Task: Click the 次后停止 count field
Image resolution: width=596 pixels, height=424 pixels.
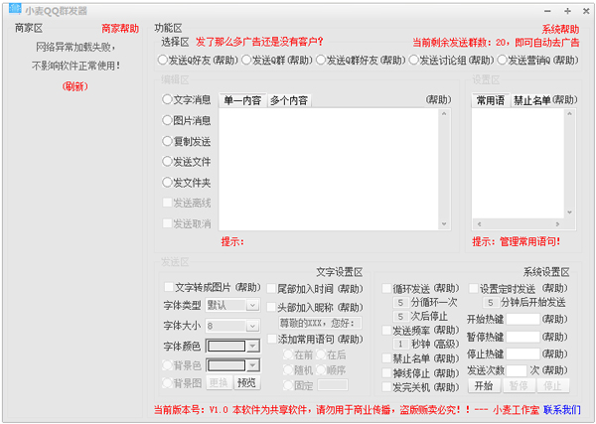Action: tap(400, 317)
